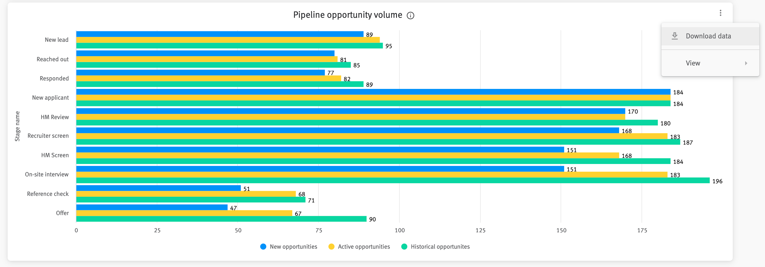Click the arrow next to View
Screen dimensions: 765x267
click(x=747, y=63)
